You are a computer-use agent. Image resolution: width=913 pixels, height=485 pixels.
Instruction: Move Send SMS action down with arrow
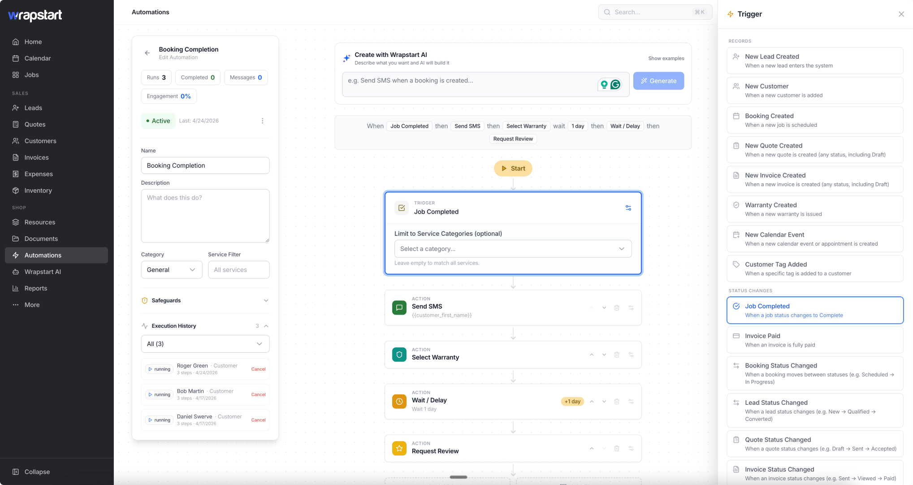(x=604, y=308)
